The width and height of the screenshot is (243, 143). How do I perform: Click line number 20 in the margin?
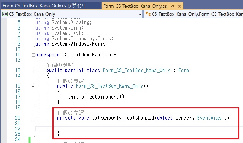(18, 118)
